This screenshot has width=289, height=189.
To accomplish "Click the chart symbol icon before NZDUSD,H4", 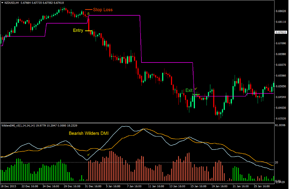I will 2,3.
